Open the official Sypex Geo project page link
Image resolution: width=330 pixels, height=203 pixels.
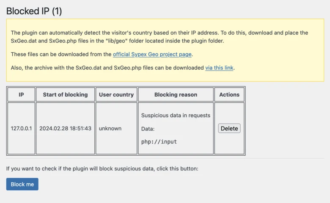click(152, 54)
